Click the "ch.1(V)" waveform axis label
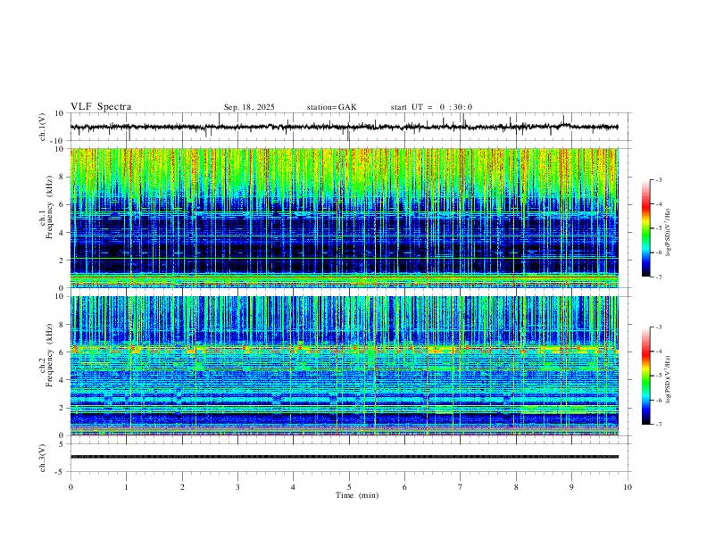The width and height of the screenshot is (707, 546). (43, 127)
